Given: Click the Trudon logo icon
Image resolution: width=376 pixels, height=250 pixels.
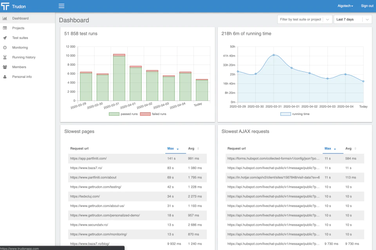Looking at the screenshot, I should click(5, 6).
